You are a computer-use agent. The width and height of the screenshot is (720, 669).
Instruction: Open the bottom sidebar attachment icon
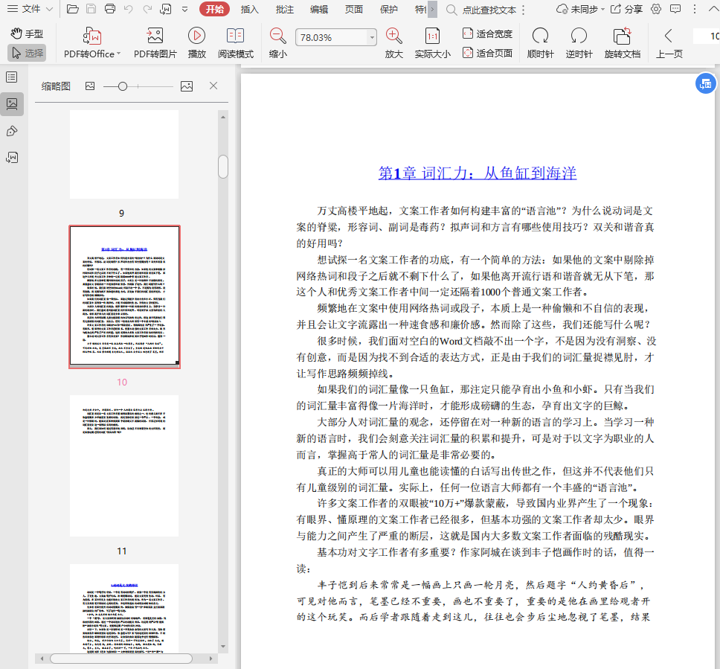coord(12,158)
